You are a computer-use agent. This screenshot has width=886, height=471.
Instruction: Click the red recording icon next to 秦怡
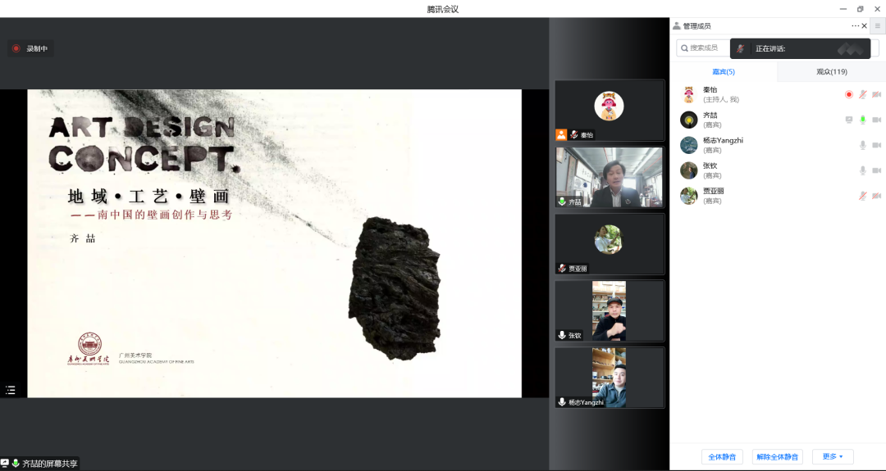[x=849, y=94]
